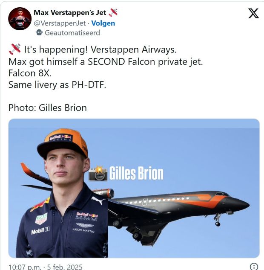Screen dimensions: 264x270
Task: Click the "Photo: Gilles Brion" credit line
Action: [48, 108]
